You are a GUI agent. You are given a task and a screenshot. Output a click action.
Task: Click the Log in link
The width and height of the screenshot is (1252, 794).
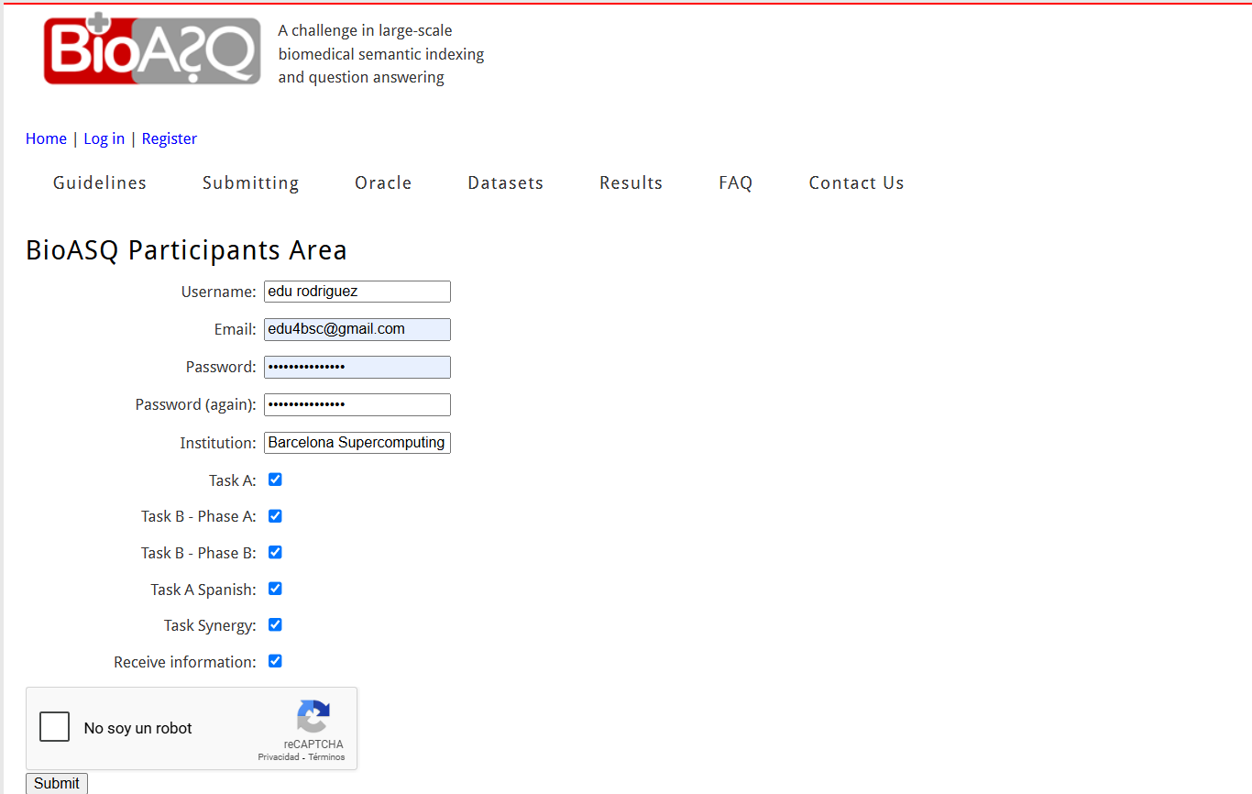[x=104, y=138]
